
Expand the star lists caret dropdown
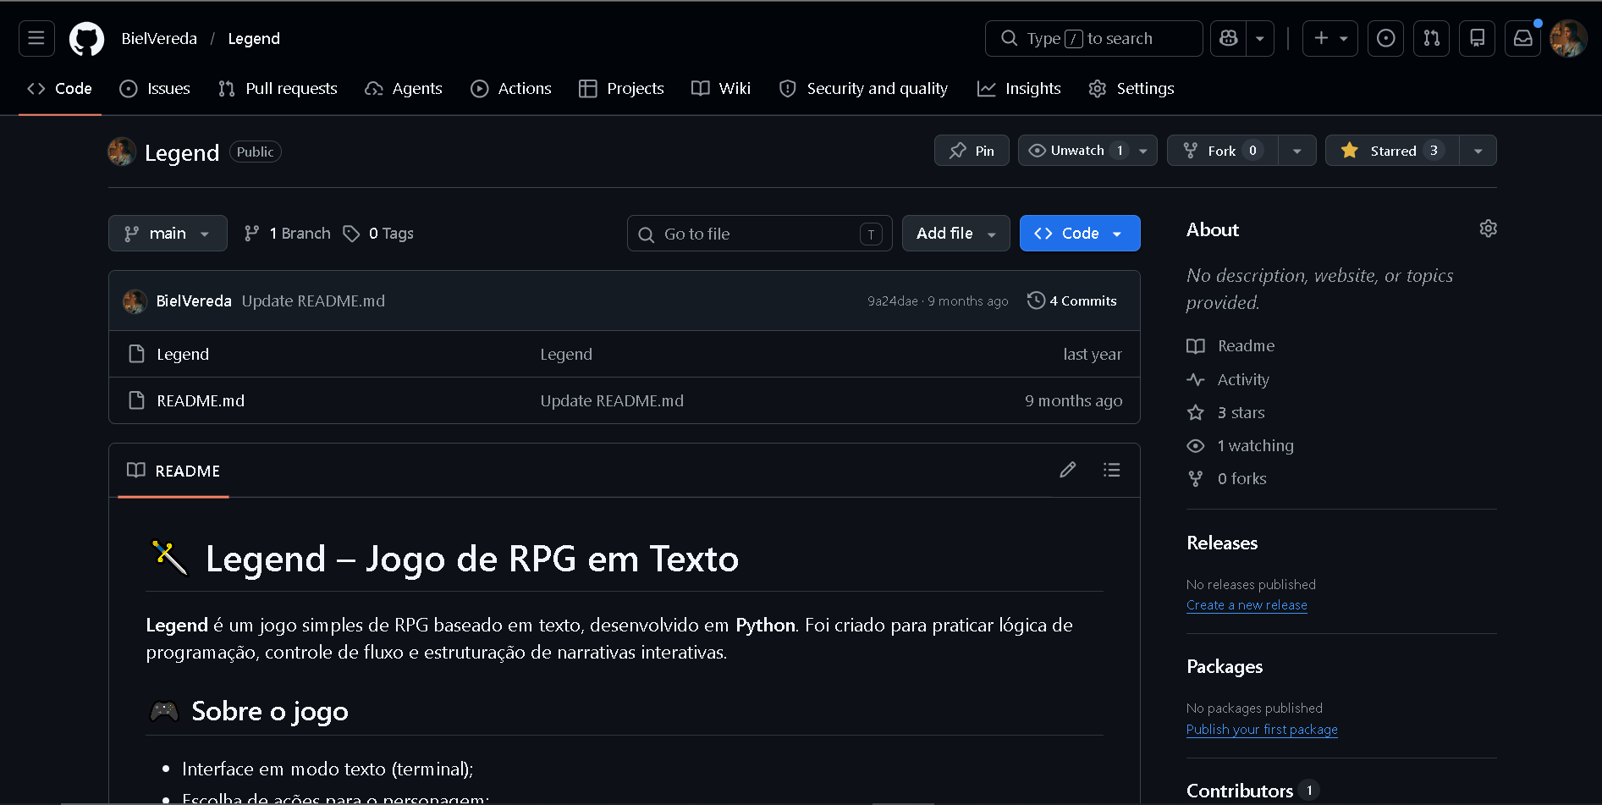click(1478, 151)
